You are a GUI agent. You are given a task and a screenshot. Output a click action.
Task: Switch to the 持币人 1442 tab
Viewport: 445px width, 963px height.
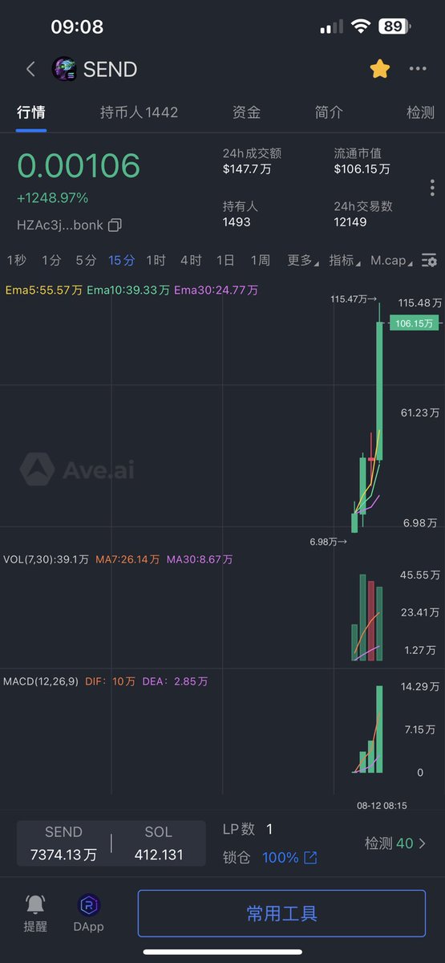coord(140,112)
